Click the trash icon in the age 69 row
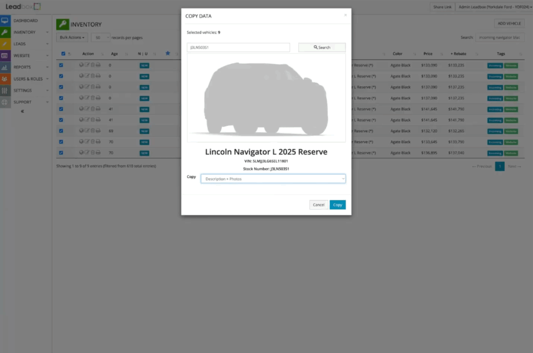 pyautogui.click(x=93, y=130)
